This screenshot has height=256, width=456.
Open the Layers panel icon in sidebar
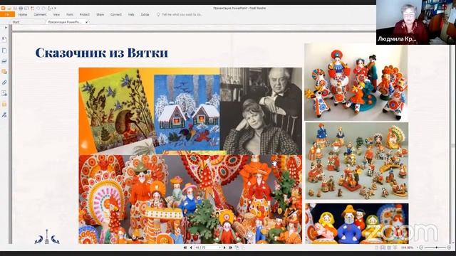click(x=4, y=61)
